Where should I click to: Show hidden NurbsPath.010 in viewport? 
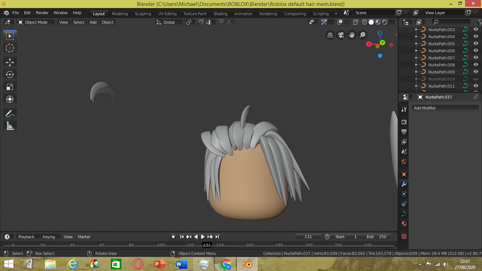(476, 79)
